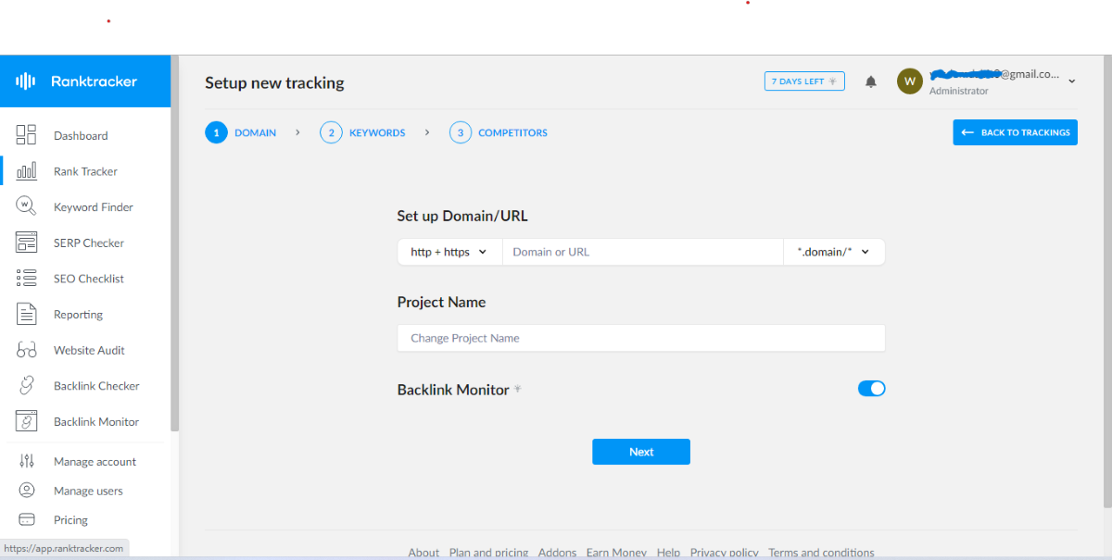Image resolution: width=1112 pixels, height=560 pixels.
Task: Click the info icon beside Backlink Monitor heading
Action: [518, 390]
